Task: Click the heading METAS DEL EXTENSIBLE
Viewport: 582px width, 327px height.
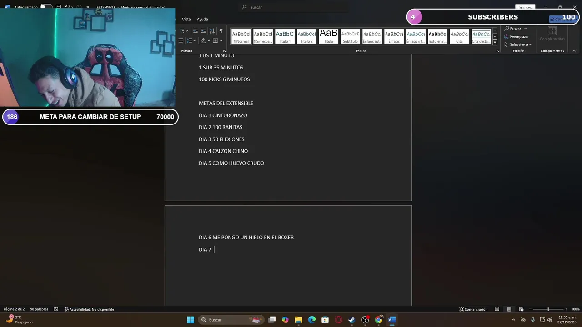Action: [x=226, y=103]
